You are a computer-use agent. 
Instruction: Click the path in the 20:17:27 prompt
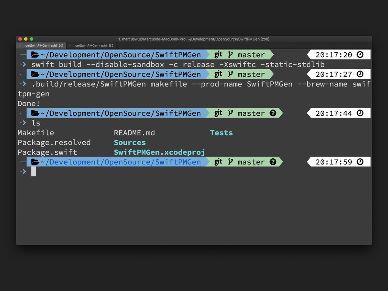(120, 74)
